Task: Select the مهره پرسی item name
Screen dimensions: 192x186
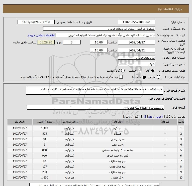Action: point(117,139)
